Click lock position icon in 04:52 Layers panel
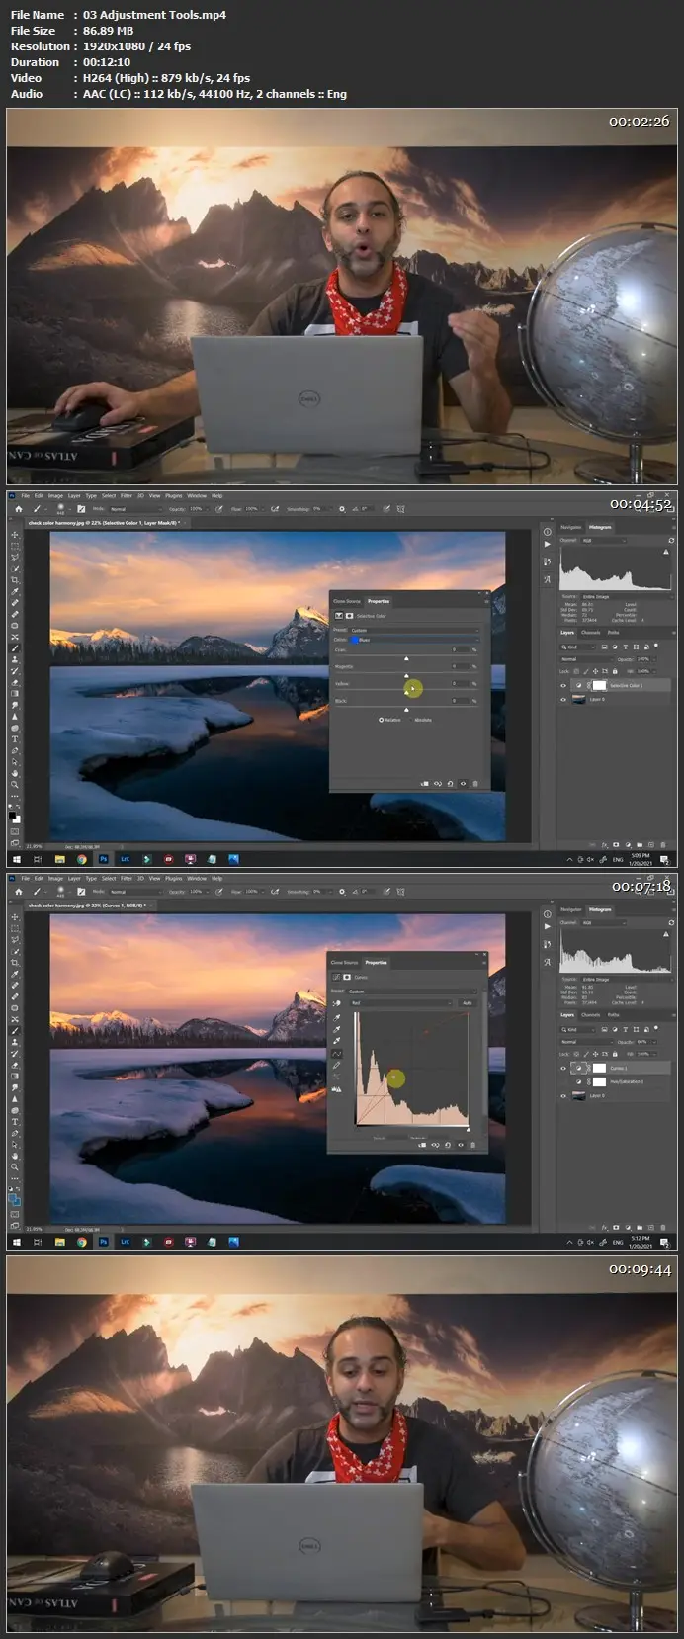This screenshot has width=684, height=1639. coord(595,671)
